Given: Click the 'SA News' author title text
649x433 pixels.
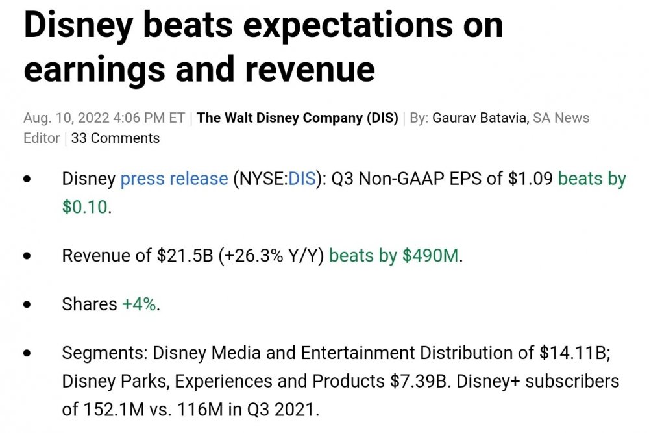Looking at the screenshot, I should [561, 118].
